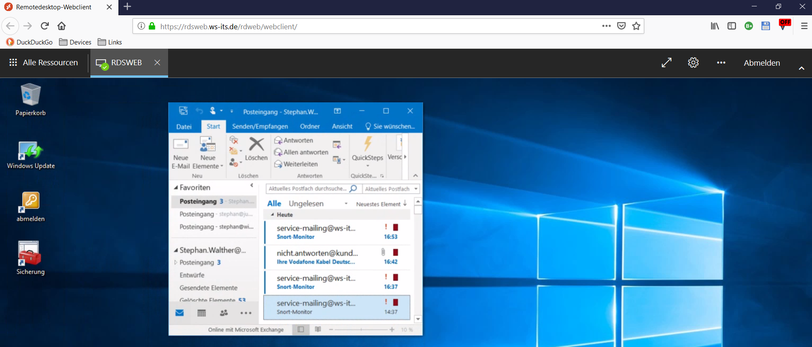Switch to Normal view in status bar
Image resolution: width=812 pixels, height=347 pixels.
301,329
